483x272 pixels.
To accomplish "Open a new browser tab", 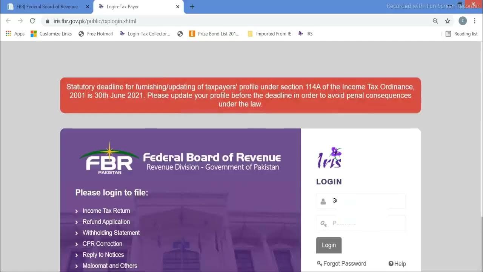I will (x=192, y=7).
